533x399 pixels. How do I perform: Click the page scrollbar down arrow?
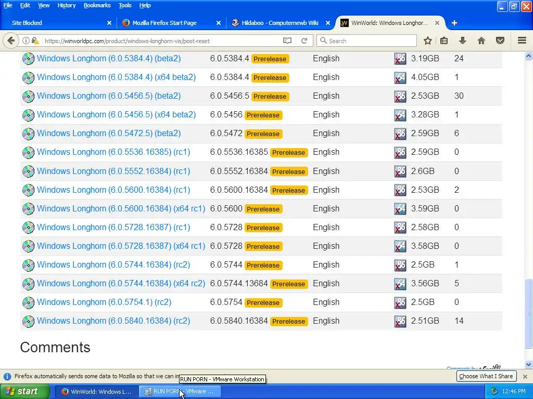528,364
